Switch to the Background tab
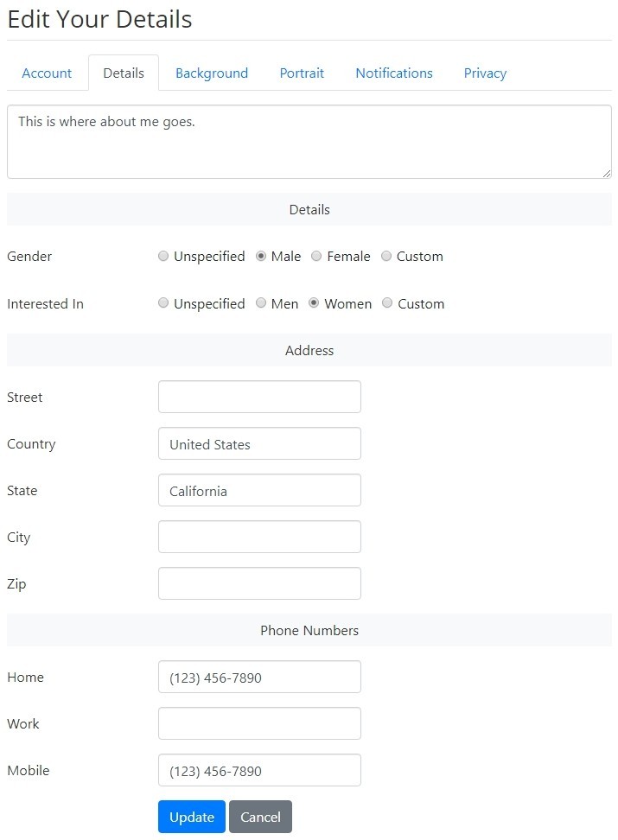The width and height of the screenshot is (618, 840). pos(212,73)
